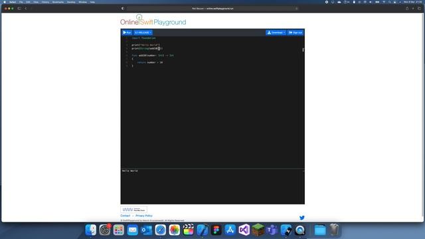Click the privacy shield icon near address bar
Screen dimensions: 425x239
pos(123,9)
